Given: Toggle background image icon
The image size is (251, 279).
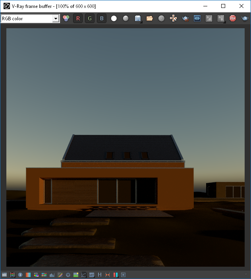Looking at the screenshot, I should coord(76,275).
